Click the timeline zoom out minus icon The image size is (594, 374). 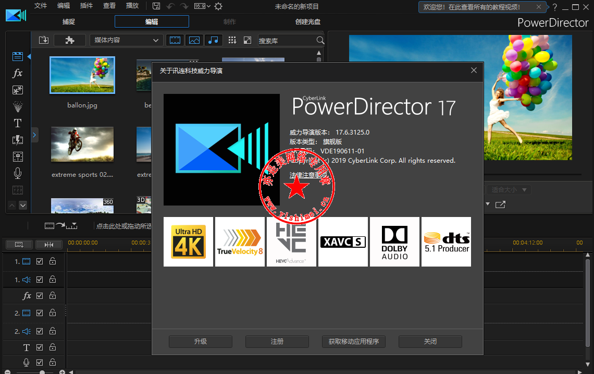point(8,372)
